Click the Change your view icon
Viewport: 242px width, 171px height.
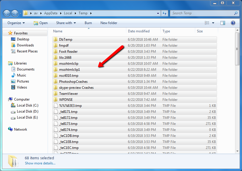tap(207, 23)
